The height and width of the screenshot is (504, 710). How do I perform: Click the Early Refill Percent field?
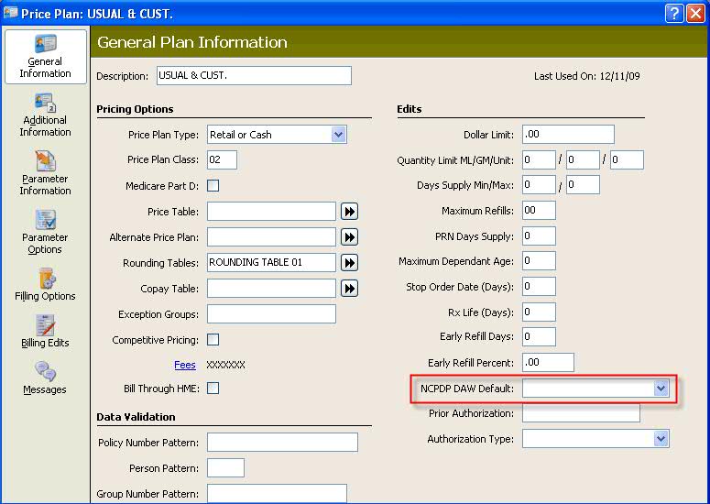[x=548, y=362]
